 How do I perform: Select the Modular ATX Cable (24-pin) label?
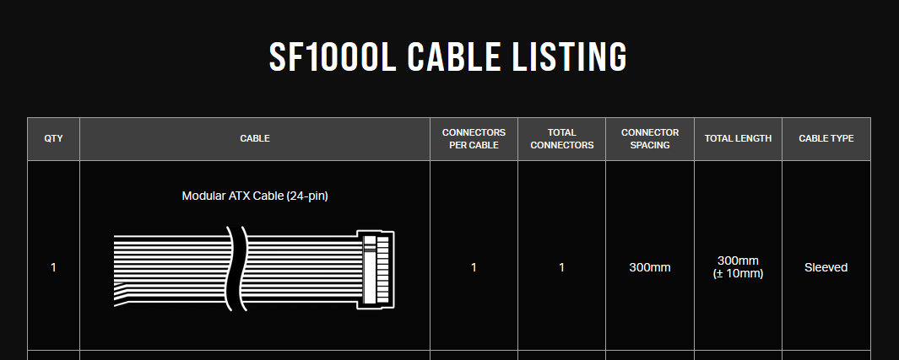tap(255, 196)
